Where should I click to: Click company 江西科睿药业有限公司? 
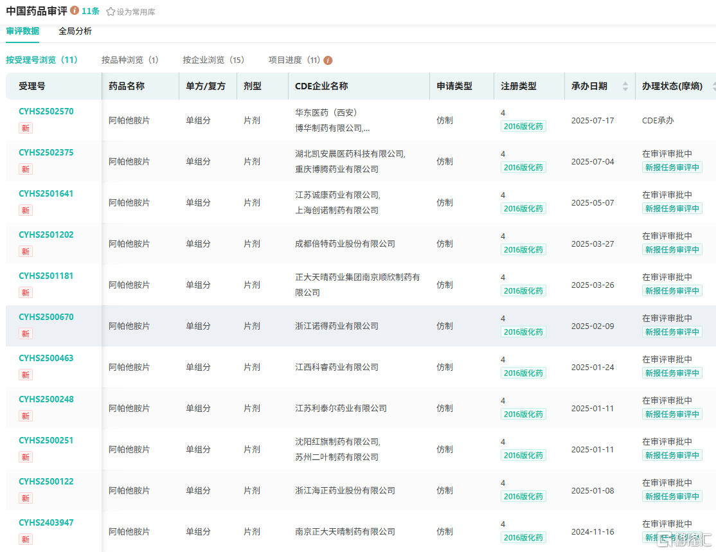337,367
